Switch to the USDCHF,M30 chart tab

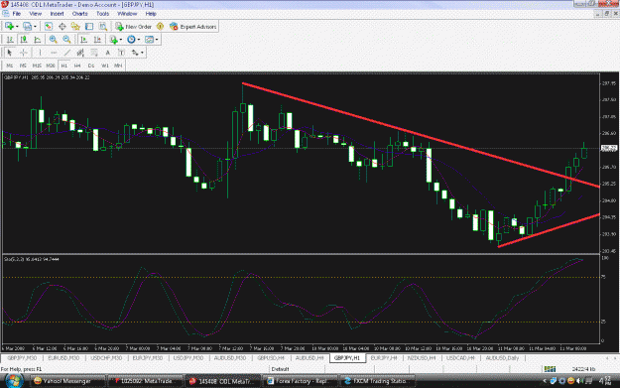pos(106,358)
